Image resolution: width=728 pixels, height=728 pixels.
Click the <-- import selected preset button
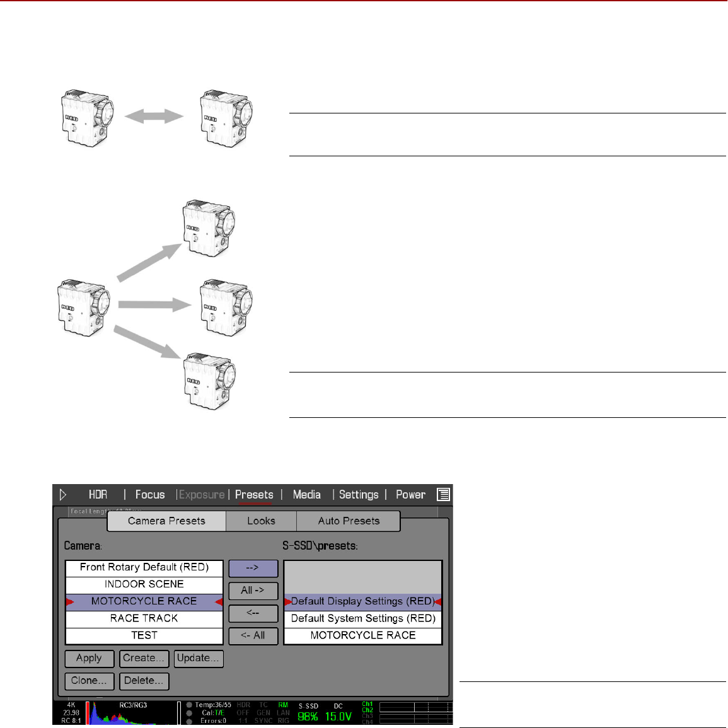[x=253, y=613]
